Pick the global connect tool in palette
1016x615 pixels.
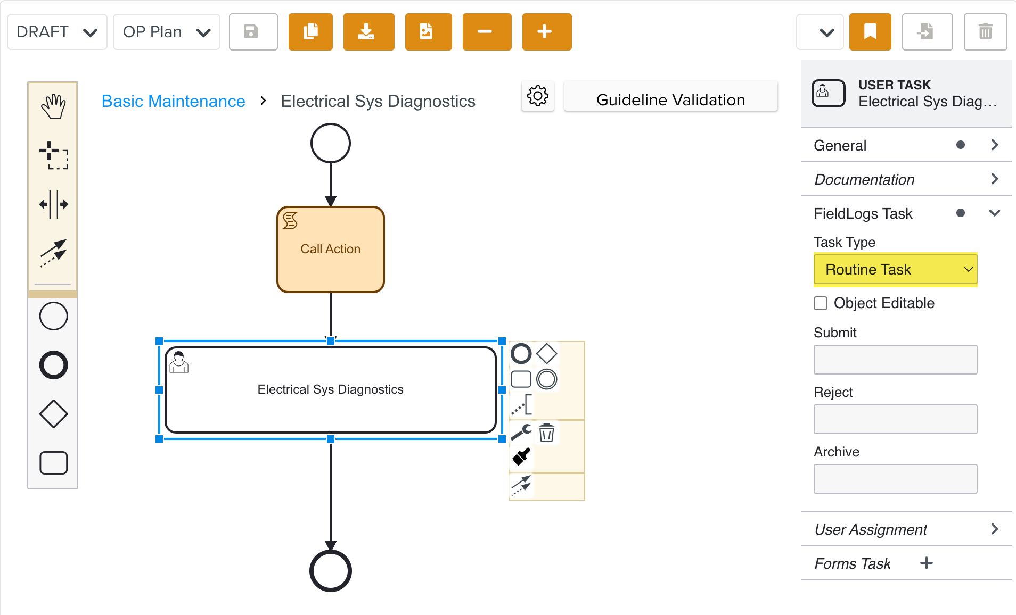pyautogui.click(x=53, y=253)
